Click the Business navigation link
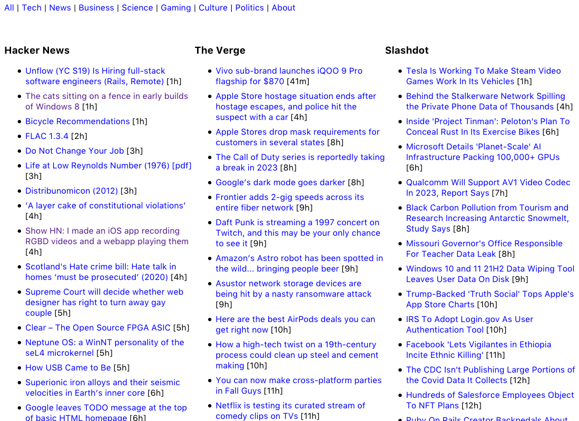The image size is (579, 421). 96,8
